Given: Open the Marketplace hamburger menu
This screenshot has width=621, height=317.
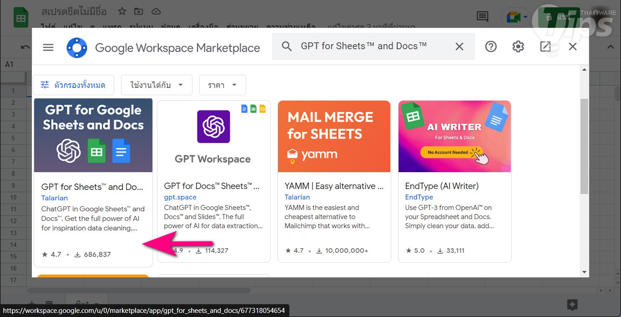Looking at the screenshot, I should pos(48,47).
